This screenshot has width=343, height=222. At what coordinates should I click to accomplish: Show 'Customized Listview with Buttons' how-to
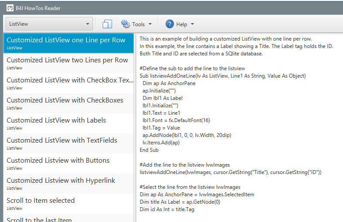point(58,163)
